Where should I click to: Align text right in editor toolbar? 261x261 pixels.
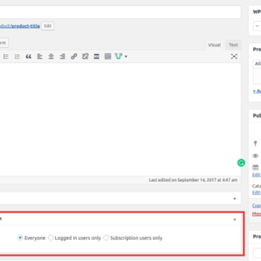(x=62, y=57)
